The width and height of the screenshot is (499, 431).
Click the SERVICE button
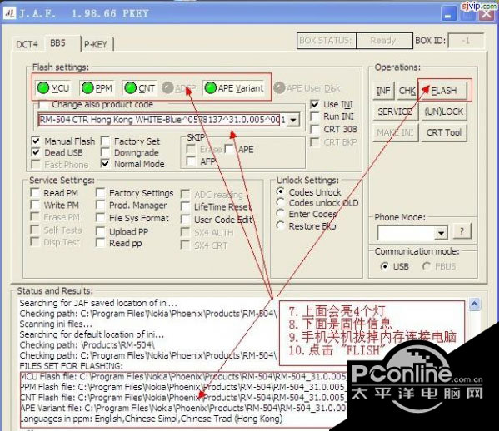coord(395,111)
